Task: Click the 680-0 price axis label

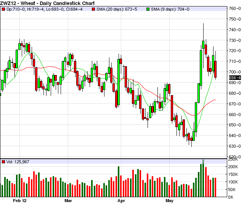Action: click(235, 93)
